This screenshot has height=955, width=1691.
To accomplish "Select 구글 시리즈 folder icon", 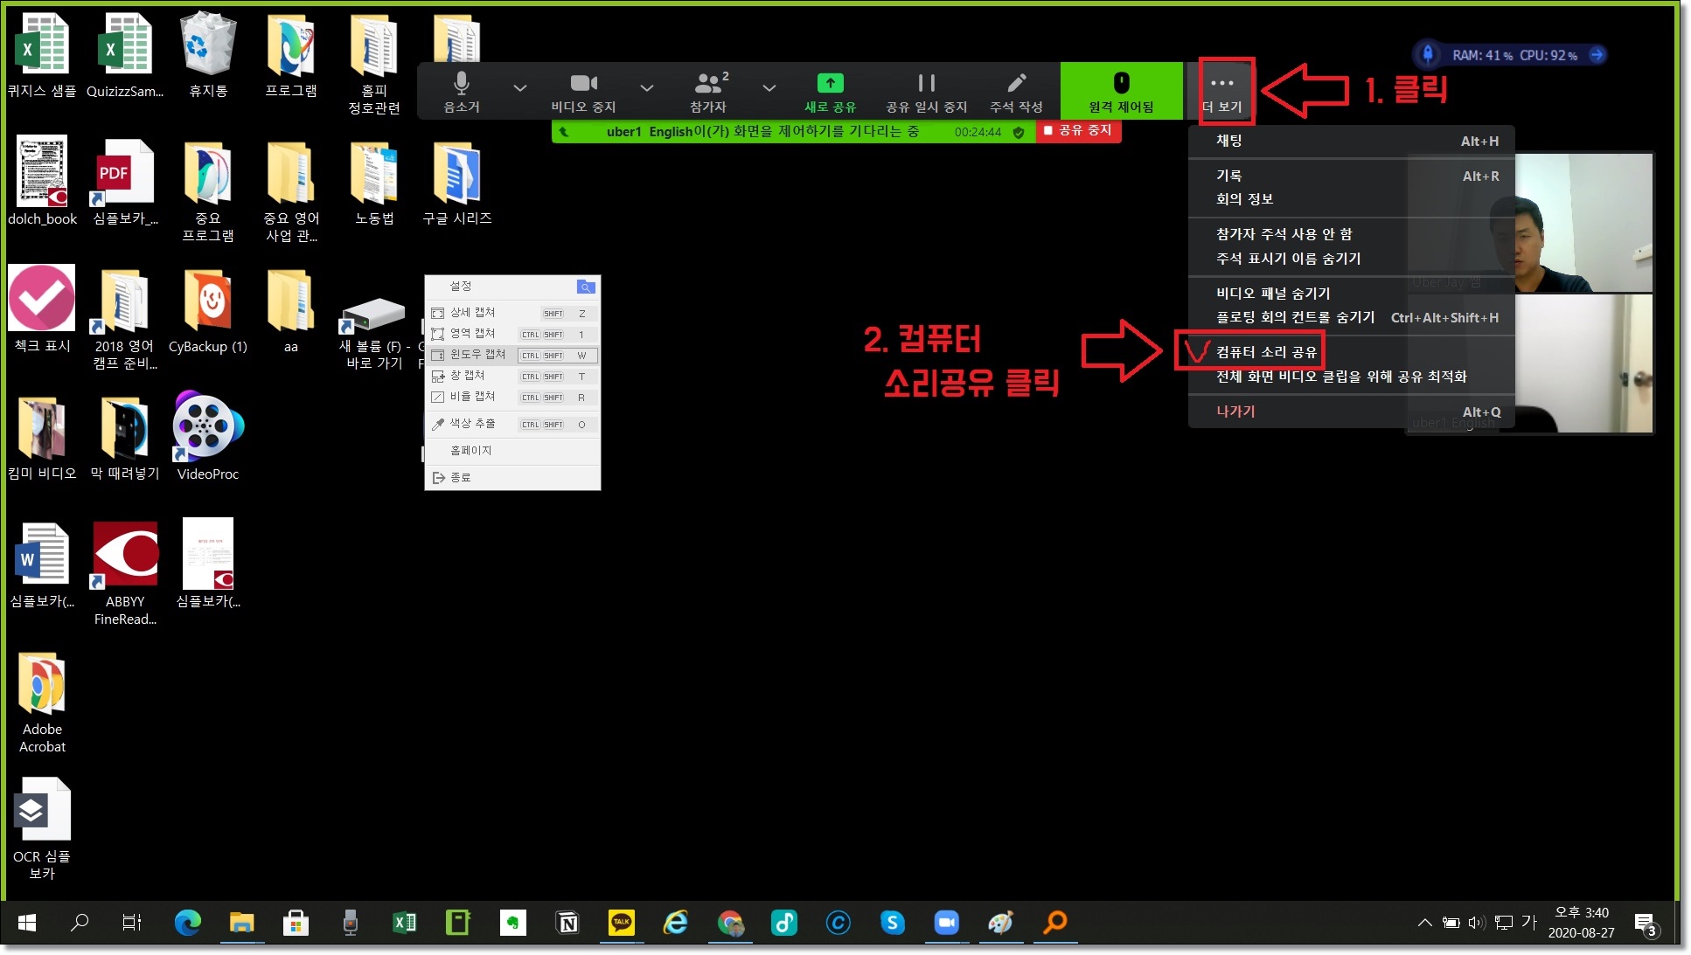I will pos(457,183).
